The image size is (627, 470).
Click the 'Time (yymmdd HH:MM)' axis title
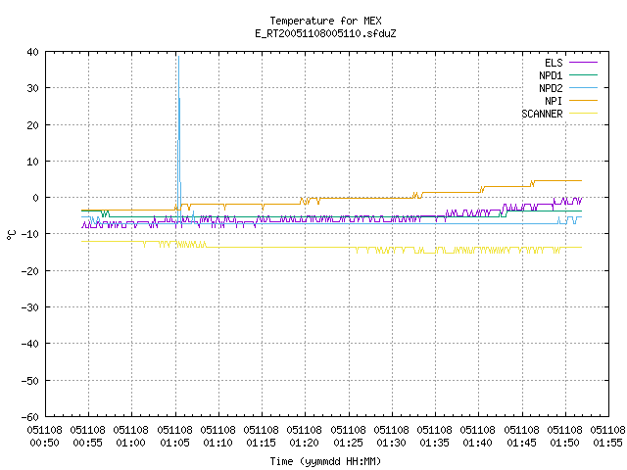tap(325, 461)
